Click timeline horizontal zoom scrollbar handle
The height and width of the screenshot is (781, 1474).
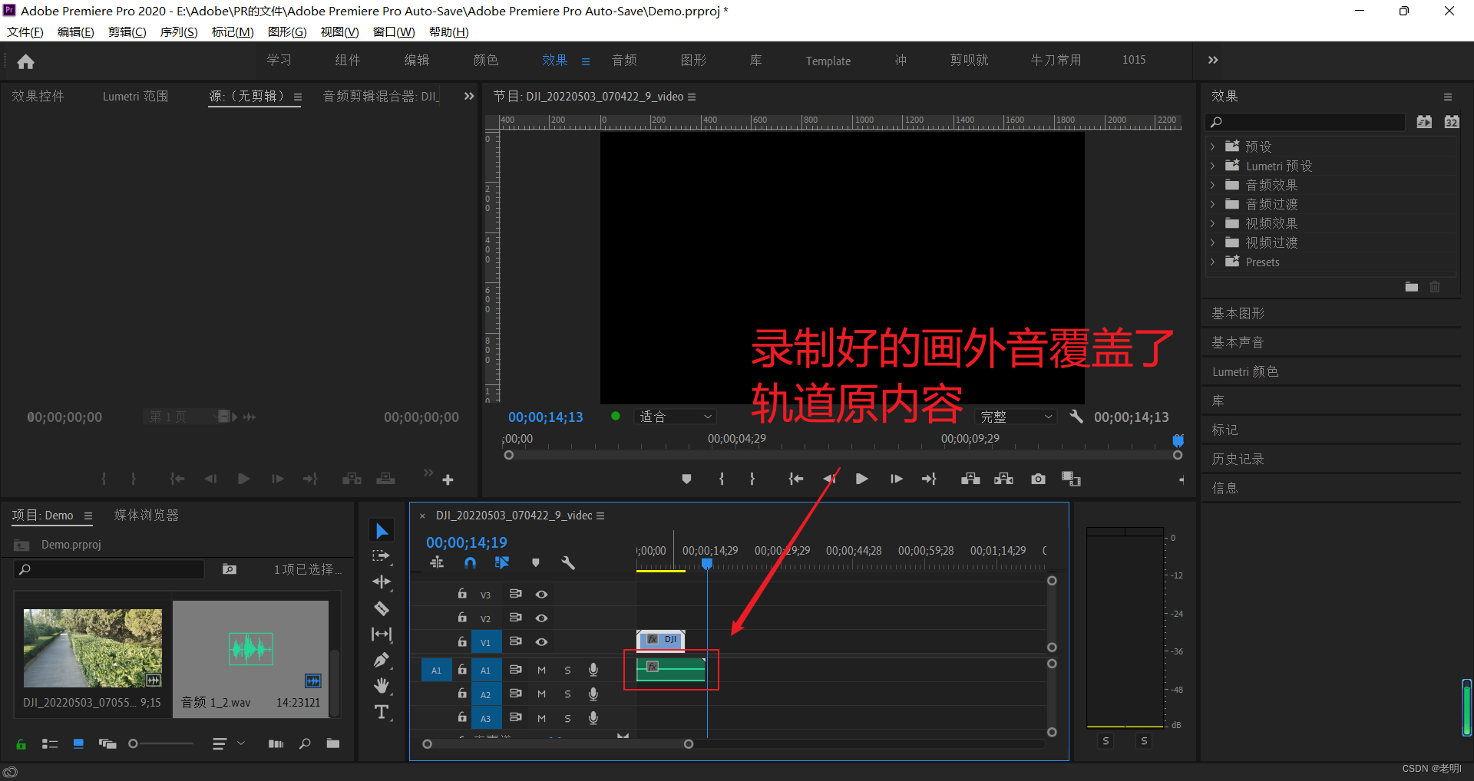689,744
